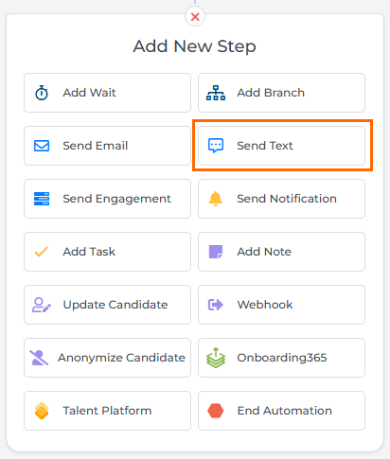Click the chat bubble Send Text icon
The image size is (390, 459).
coord(216,146)
